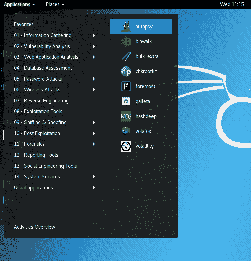Open 11 - Forensics category
Screen dimensions: 251x261
29,144
